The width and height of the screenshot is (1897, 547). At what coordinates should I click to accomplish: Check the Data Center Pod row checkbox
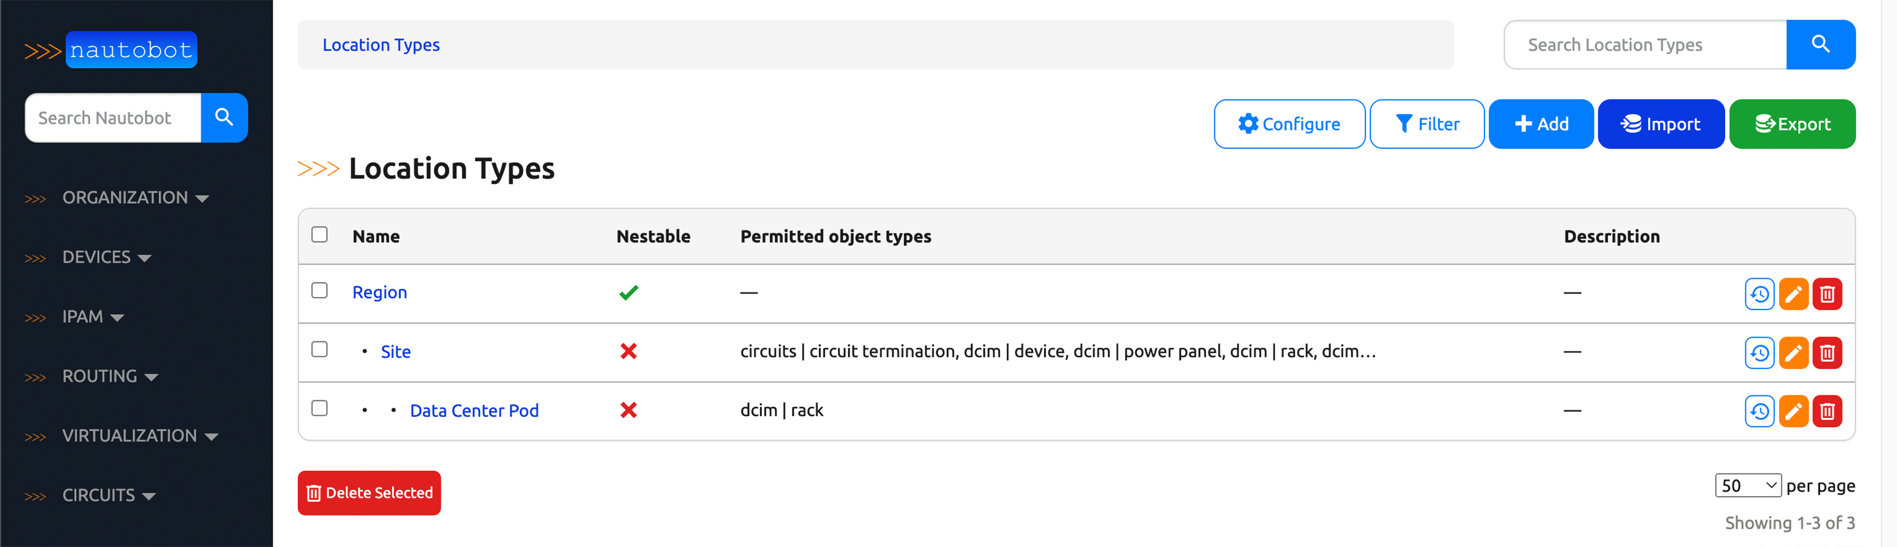point(320,409)
